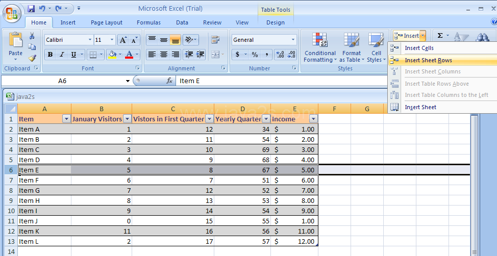
Task: Apply yellow Fill Color
Action: click(113, 55)
